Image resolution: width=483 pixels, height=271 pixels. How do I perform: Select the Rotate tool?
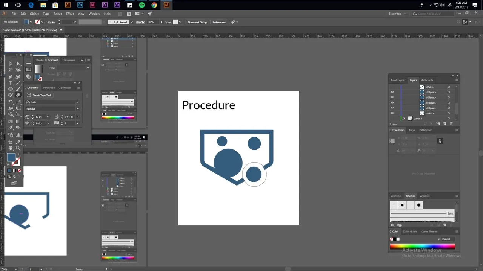[x=11, y=102]
